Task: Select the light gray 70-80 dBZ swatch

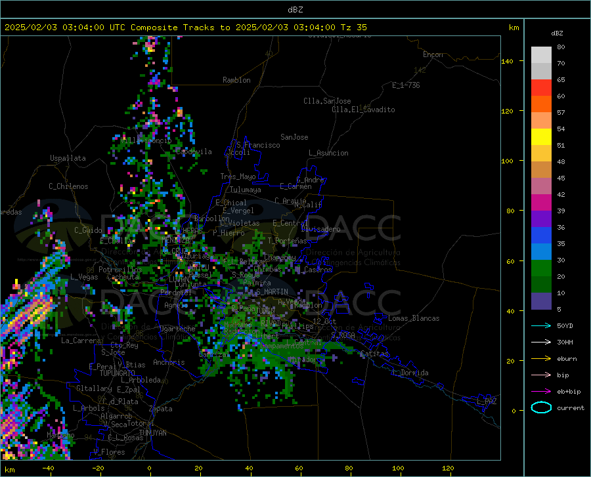Action: (x=541, y=55)
